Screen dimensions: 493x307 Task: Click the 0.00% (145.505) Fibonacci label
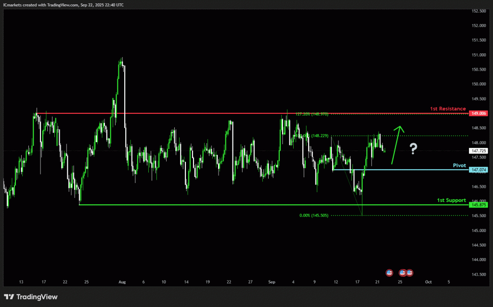coord(314,216)
